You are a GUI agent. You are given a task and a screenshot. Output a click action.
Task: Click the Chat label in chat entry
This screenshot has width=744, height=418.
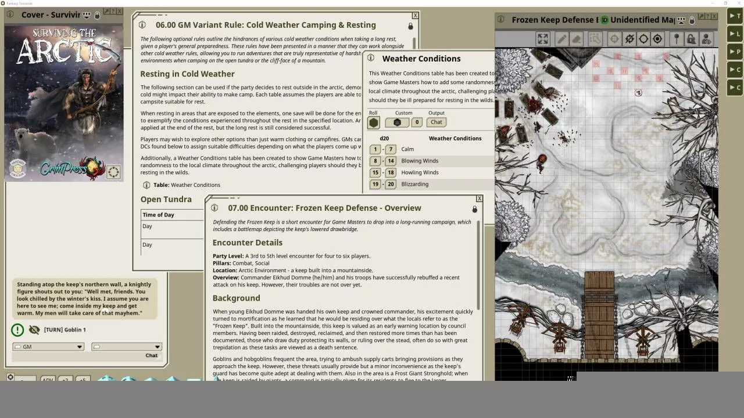(x=151, y=355)
